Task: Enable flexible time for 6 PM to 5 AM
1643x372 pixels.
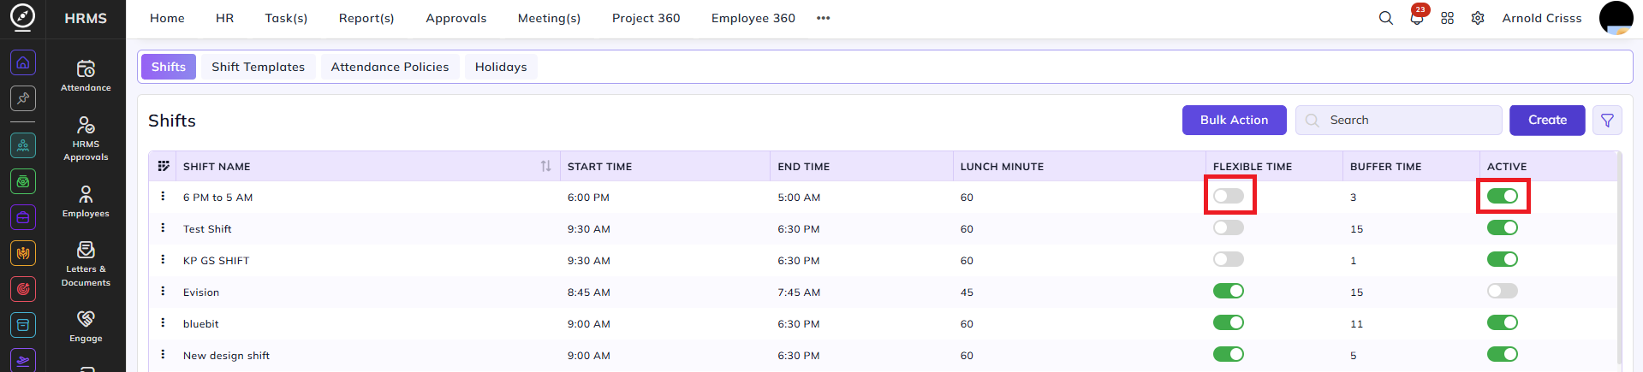Action: pyautogui.click(x=1229, y=196)
